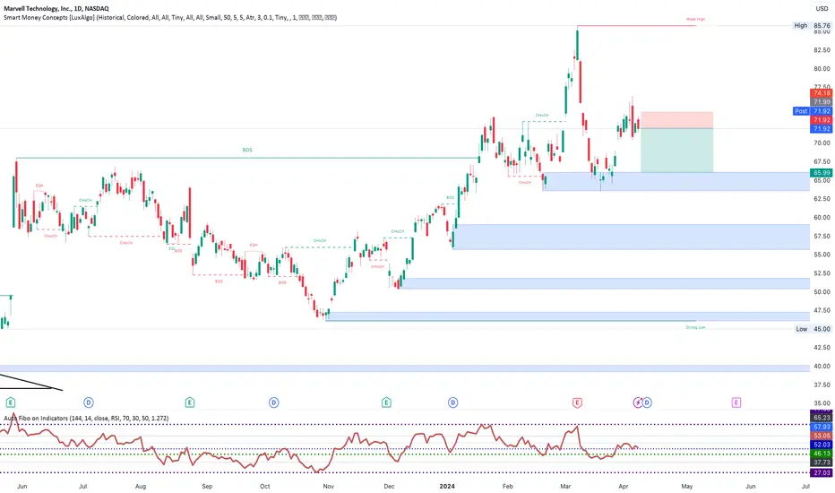The image size is (835, 493).
Task: Select the Auto Fibo on Indicators title
Action: click(86, 419)
